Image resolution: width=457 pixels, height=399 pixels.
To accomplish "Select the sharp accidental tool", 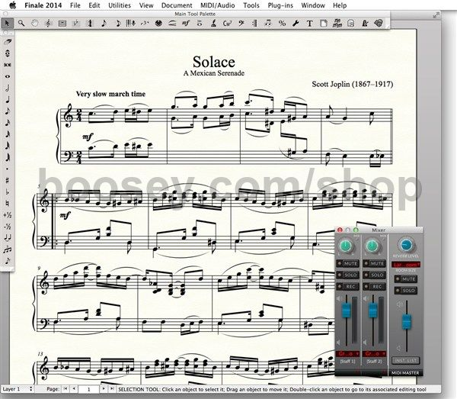I will [x=8, y=180].
